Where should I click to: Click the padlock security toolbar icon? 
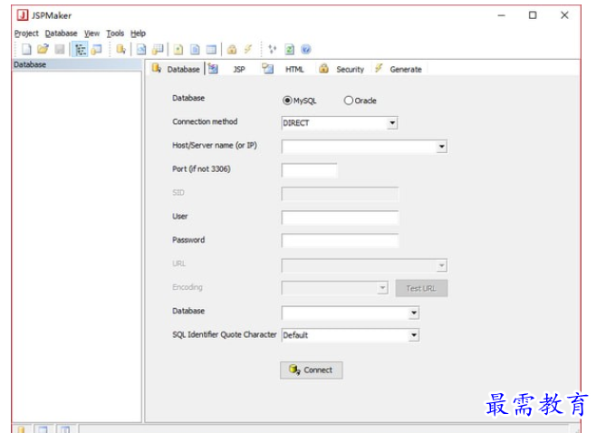(232, 50)
